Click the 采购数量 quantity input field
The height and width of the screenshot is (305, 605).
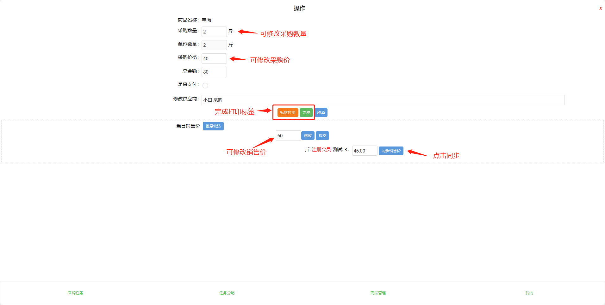pos(214,32)
